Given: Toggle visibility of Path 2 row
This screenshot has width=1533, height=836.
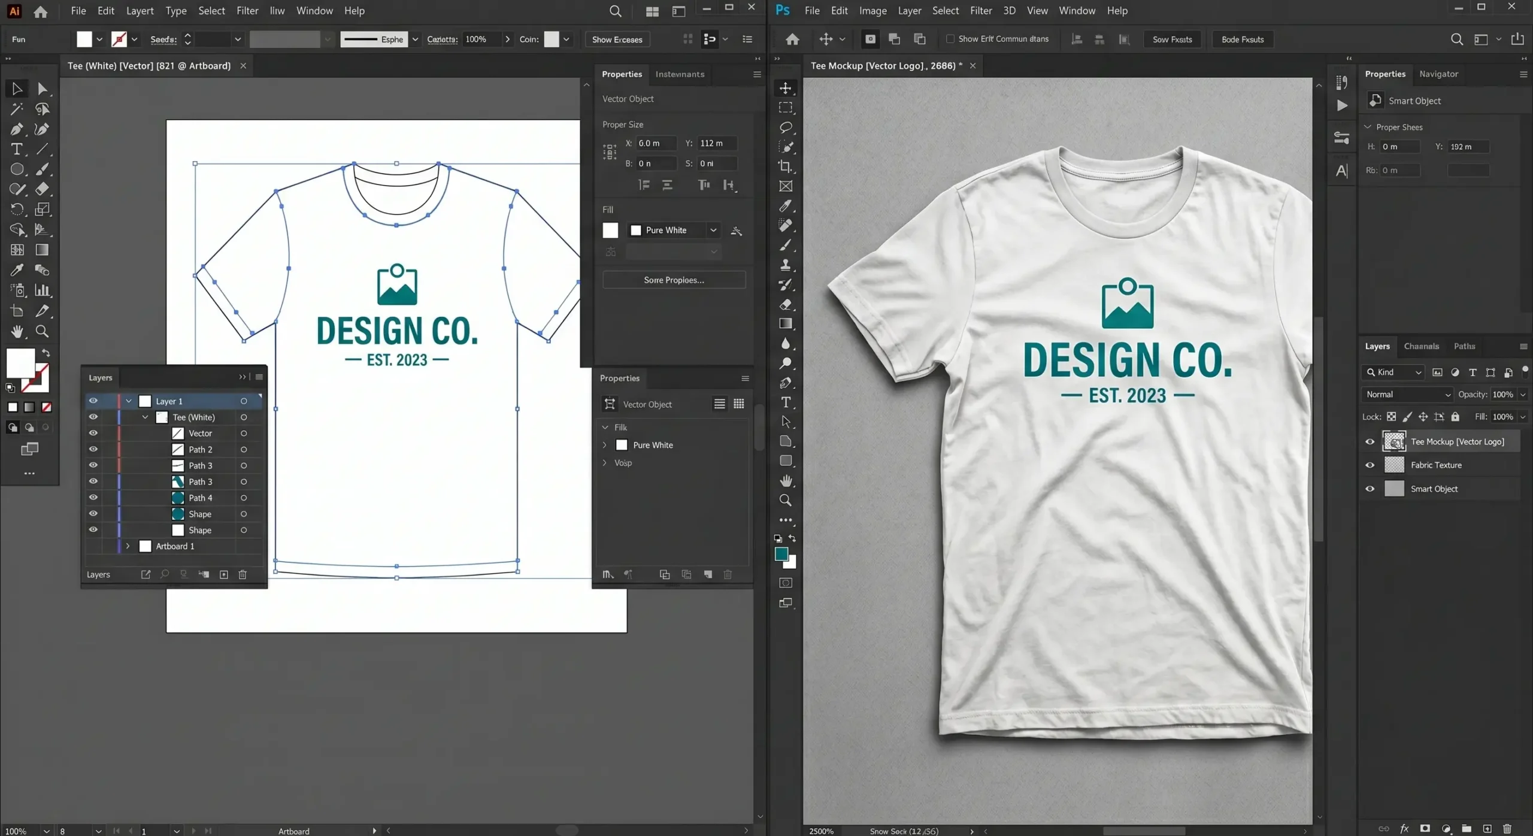Looking at the screenshot, I should coord(93,450).
